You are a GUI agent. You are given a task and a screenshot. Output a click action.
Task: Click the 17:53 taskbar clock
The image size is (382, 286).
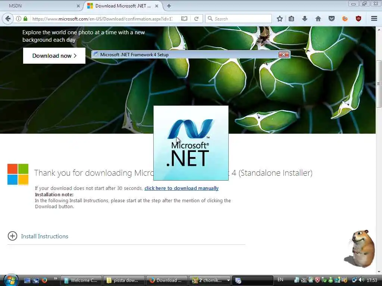372,280
